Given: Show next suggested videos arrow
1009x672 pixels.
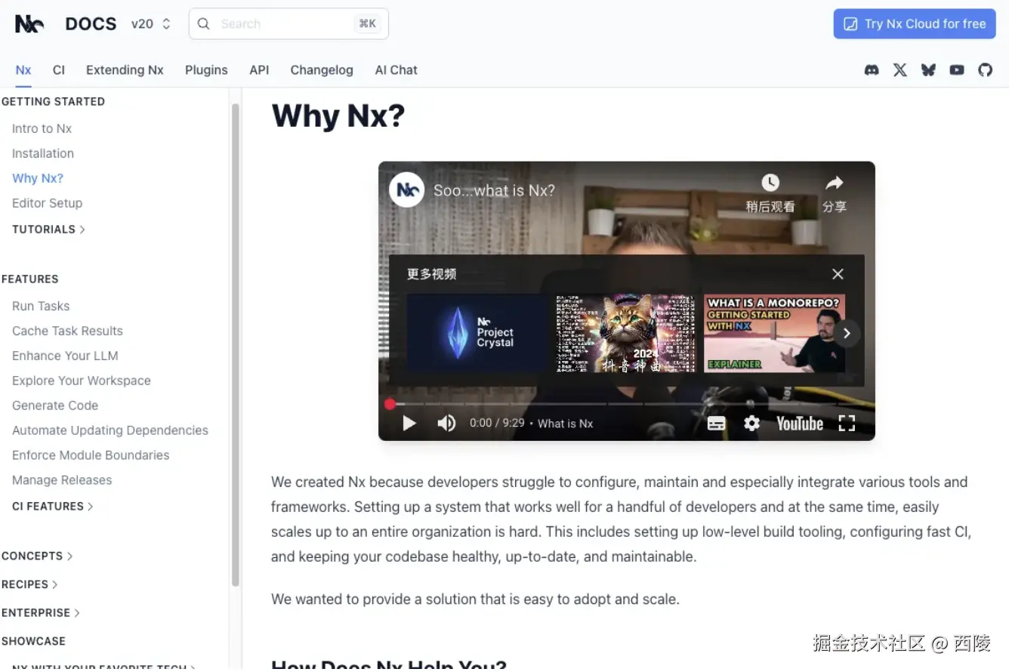Looking at the screenshot, I should tap(847, 333).
